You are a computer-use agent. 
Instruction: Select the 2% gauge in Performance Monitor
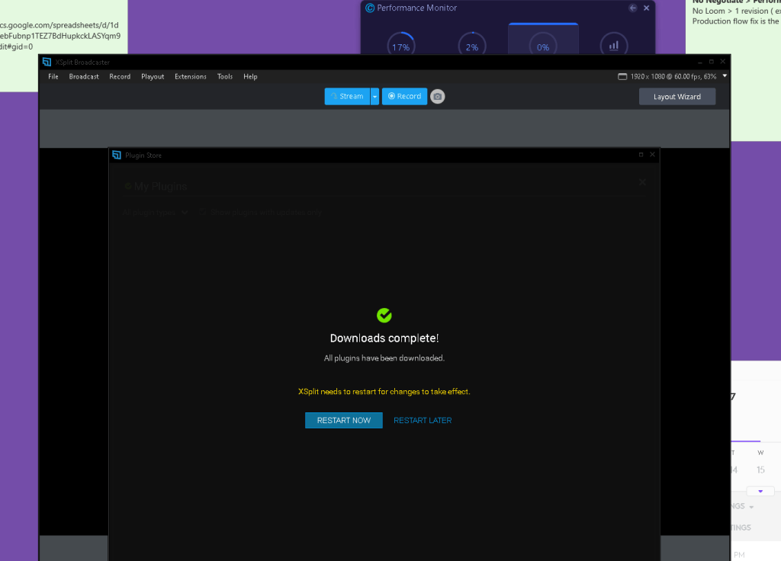click(471, 45)
